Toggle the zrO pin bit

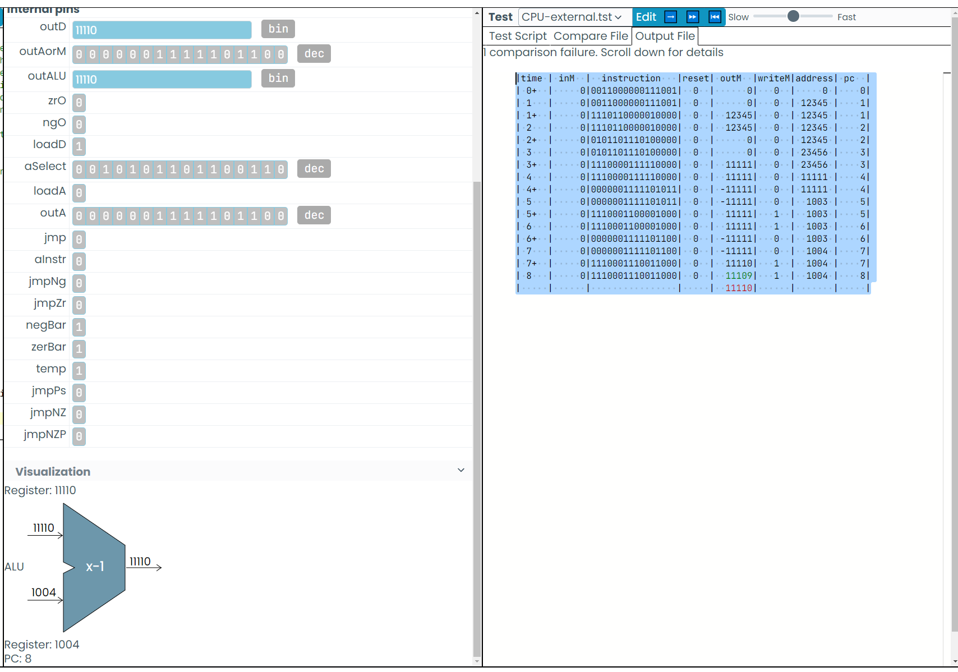coord(79,103)
